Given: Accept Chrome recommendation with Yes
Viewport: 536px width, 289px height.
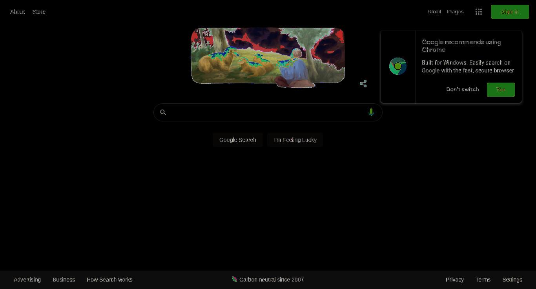Looking at the screenshot, I should 501,89.
